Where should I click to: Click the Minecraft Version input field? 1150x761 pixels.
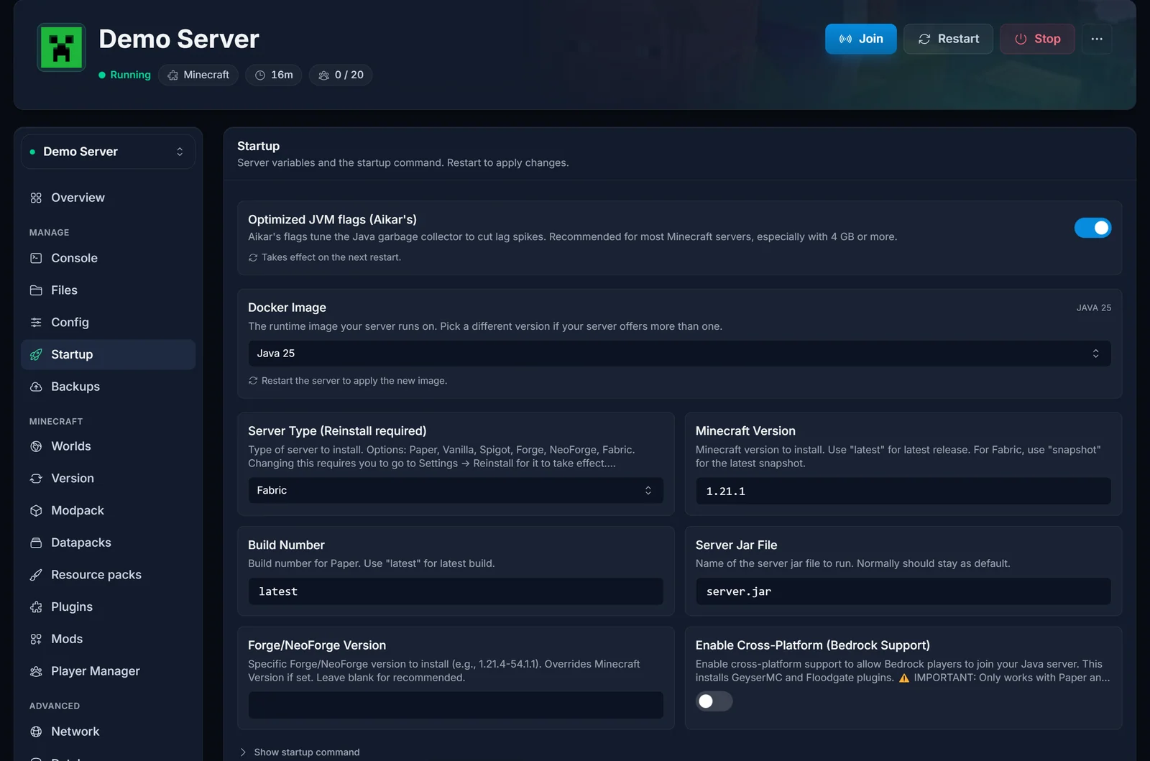point(903,491)
